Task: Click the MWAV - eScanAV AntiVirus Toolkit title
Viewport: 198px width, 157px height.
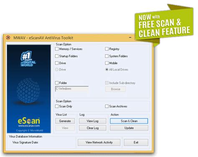Action: pyautogui.click(x=43, y=38)
